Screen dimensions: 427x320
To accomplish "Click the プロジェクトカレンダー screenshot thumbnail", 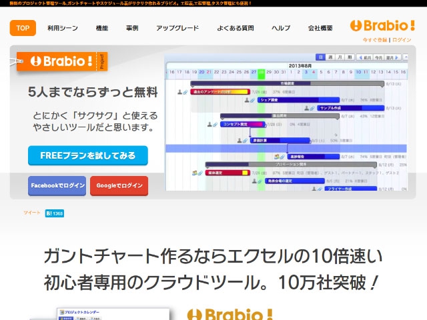I will (x=113, y=314).
